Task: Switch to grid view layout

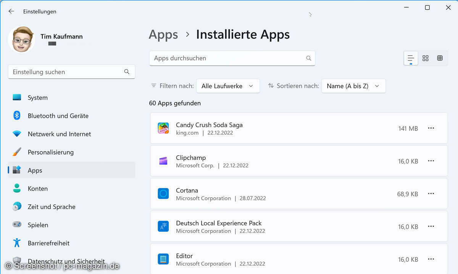Action: 426,58
